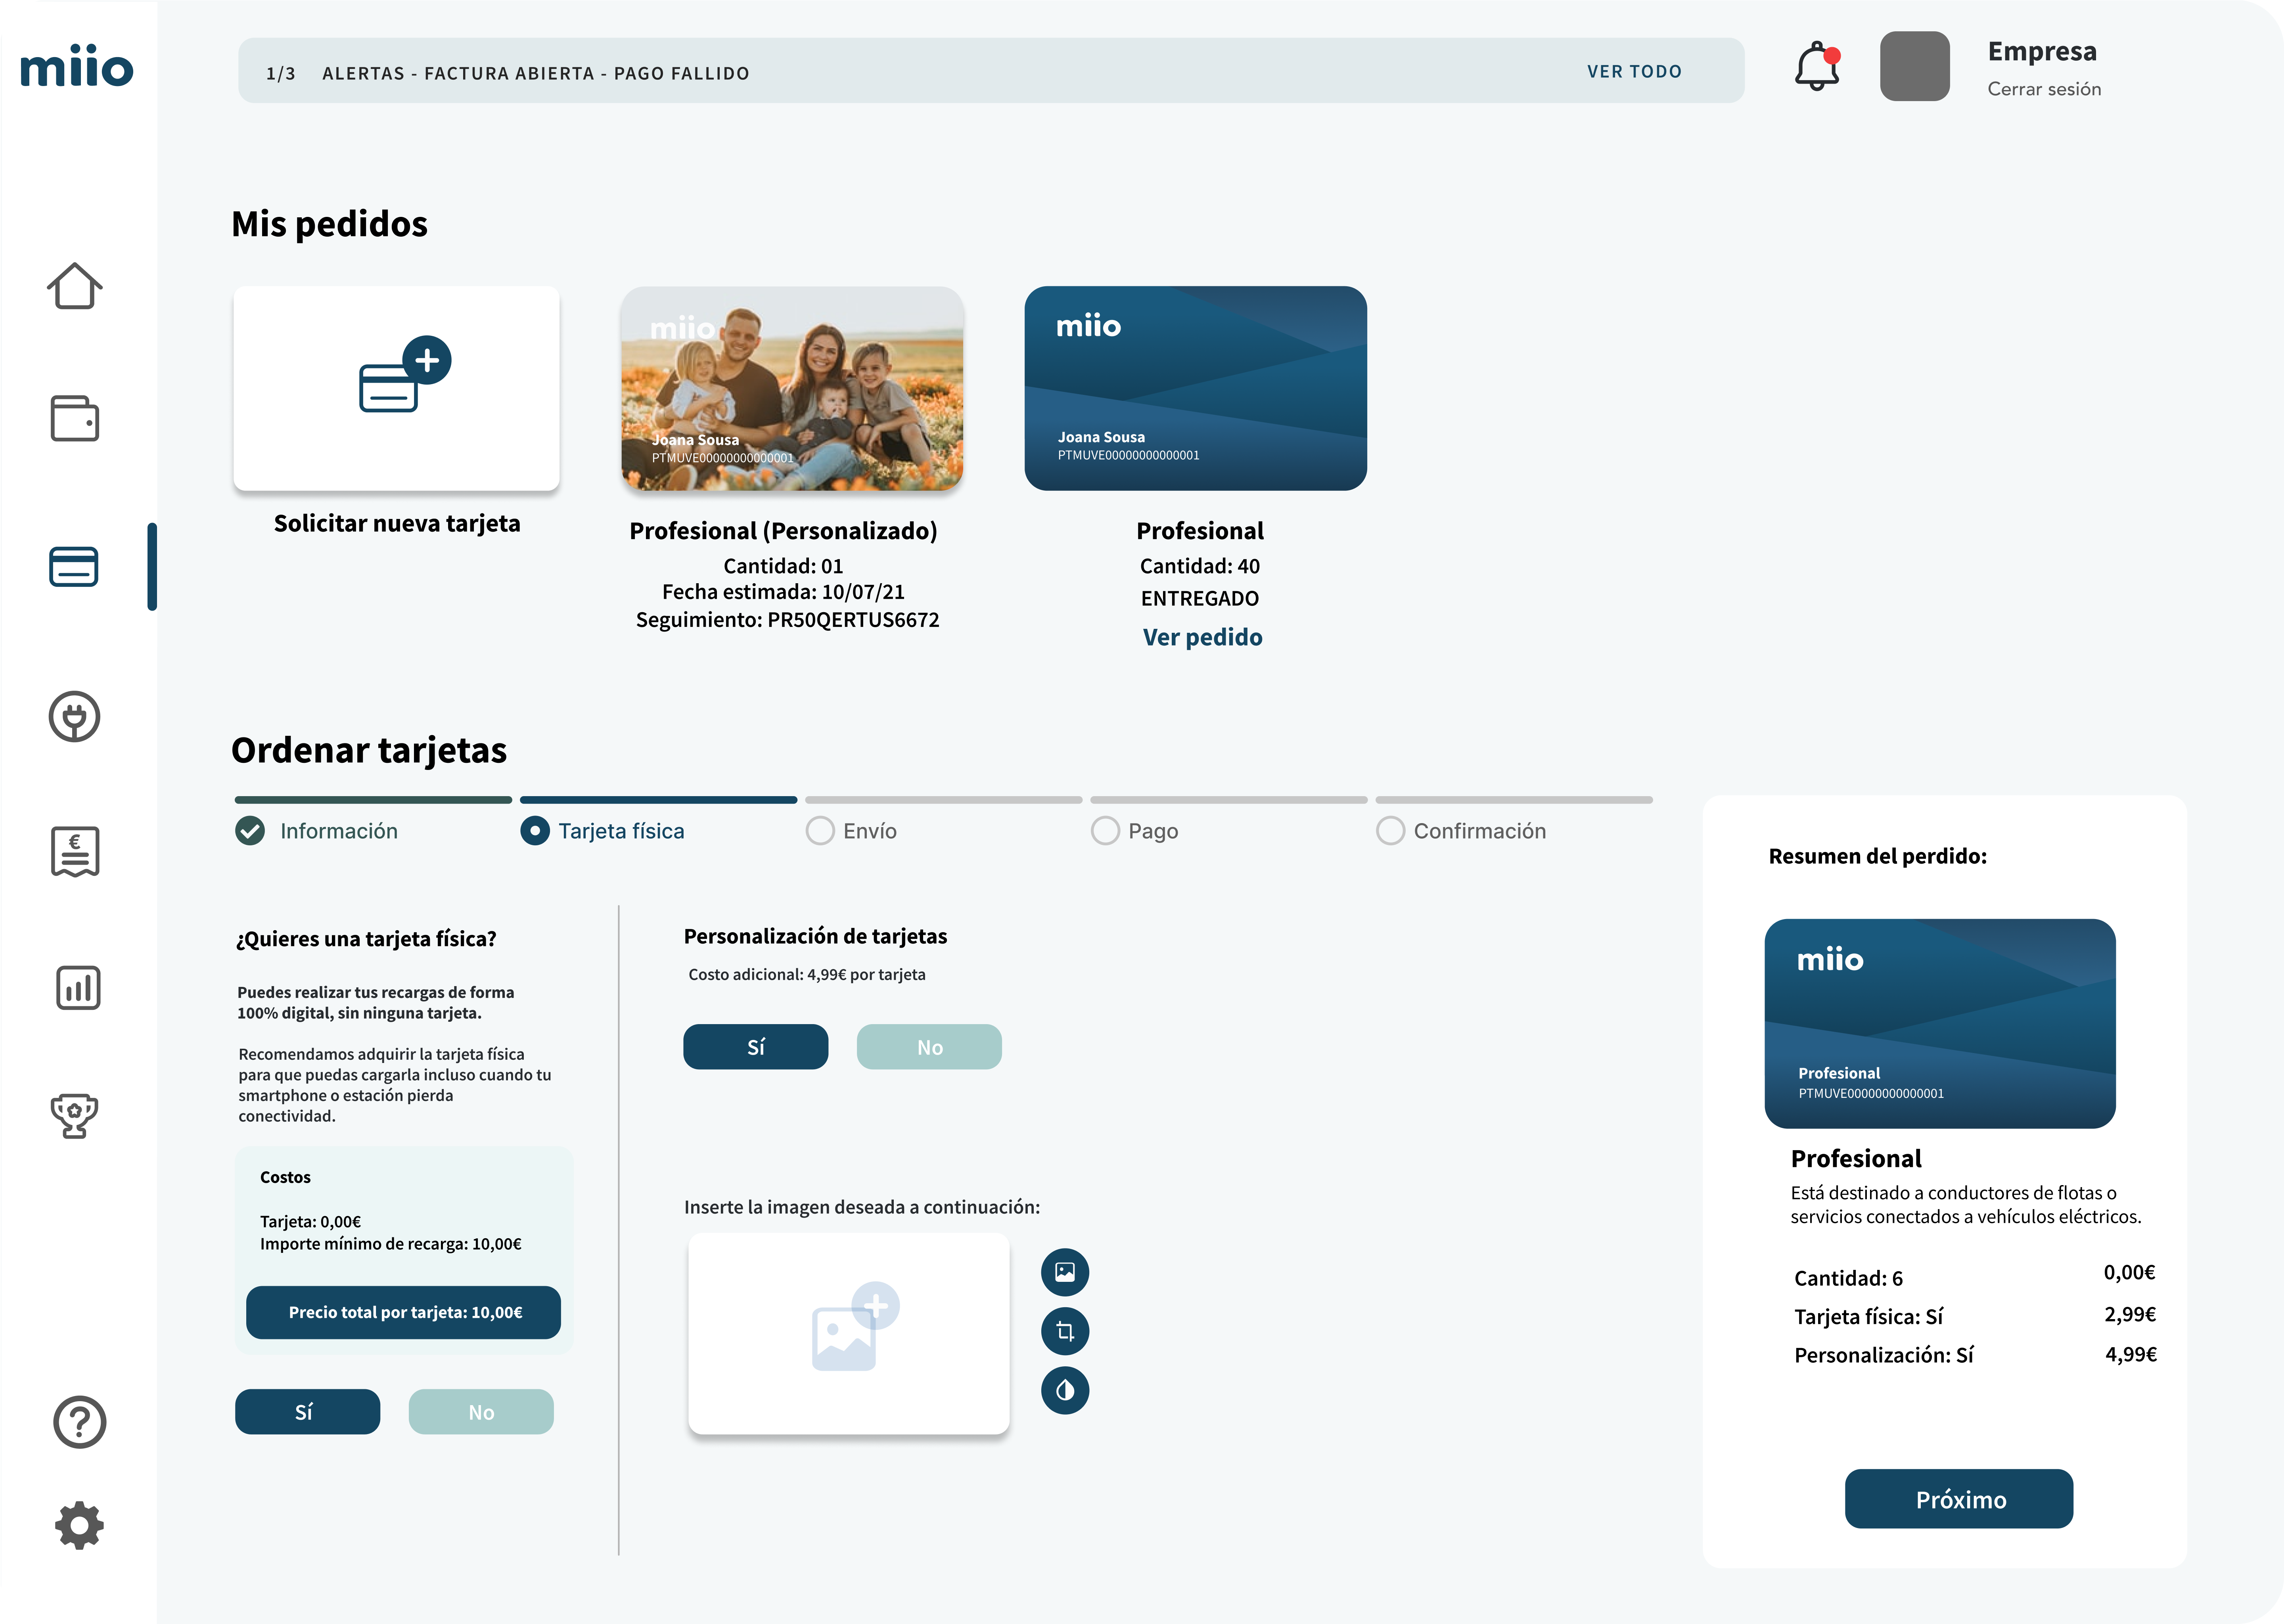The image size is (2284, 1624).
Task: Open the Home sidebar icon
Action: coord(75,286)
